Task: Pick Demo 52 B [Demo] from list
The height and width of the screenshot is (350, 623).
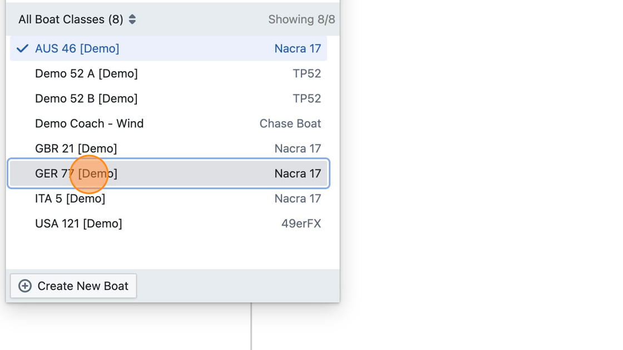Action: pyautogui.click(x=169, y=98)
